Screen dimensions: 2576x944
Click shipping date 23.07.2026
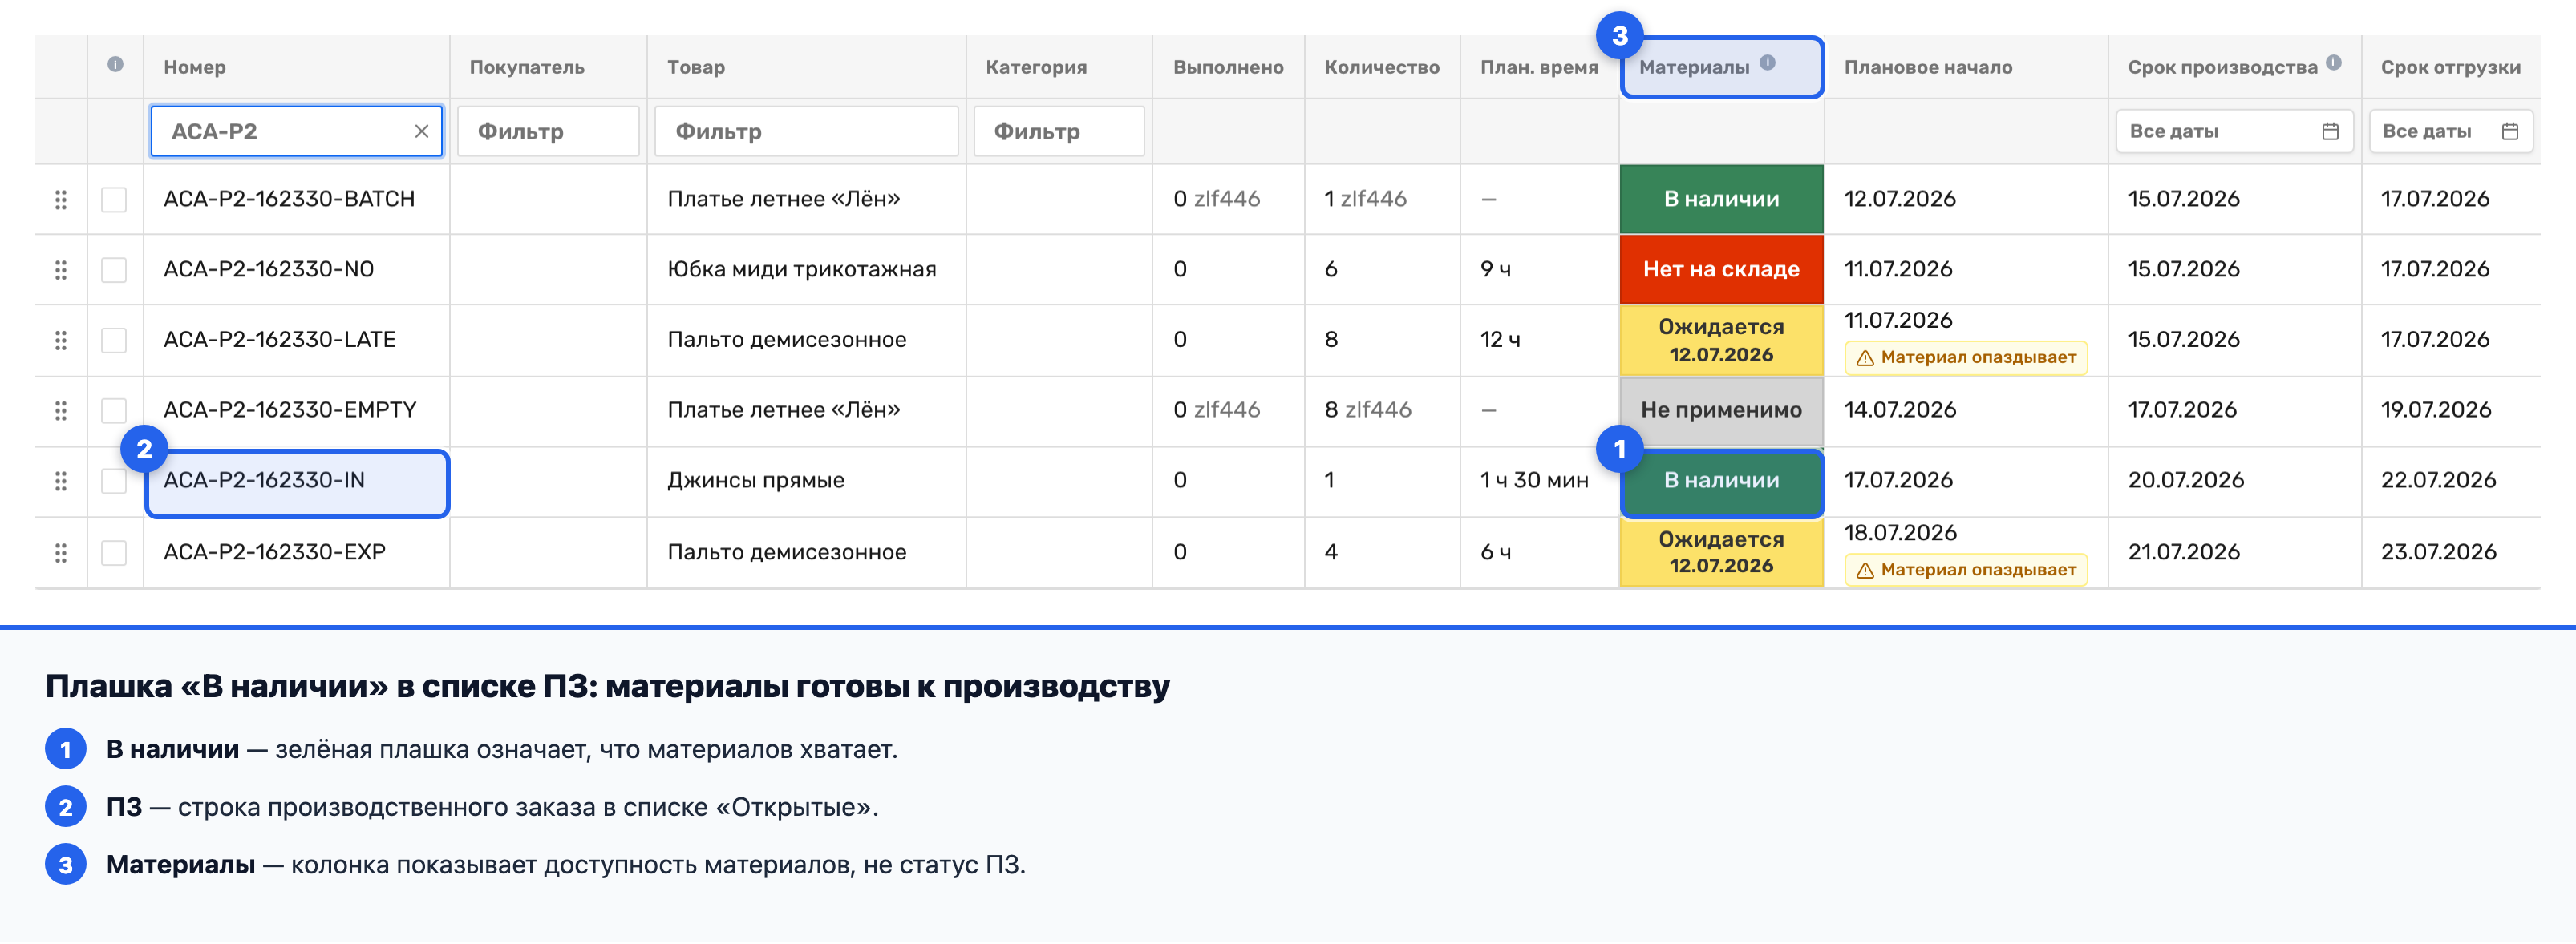click(x=2438, y=551)
